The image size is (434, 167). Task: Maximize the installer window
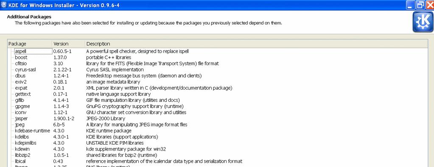[x=420, y=5]
